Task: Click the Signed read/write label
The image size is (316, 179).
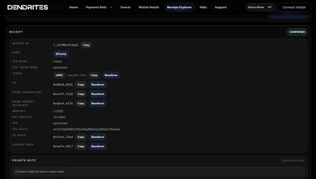Action: [293, 161]
